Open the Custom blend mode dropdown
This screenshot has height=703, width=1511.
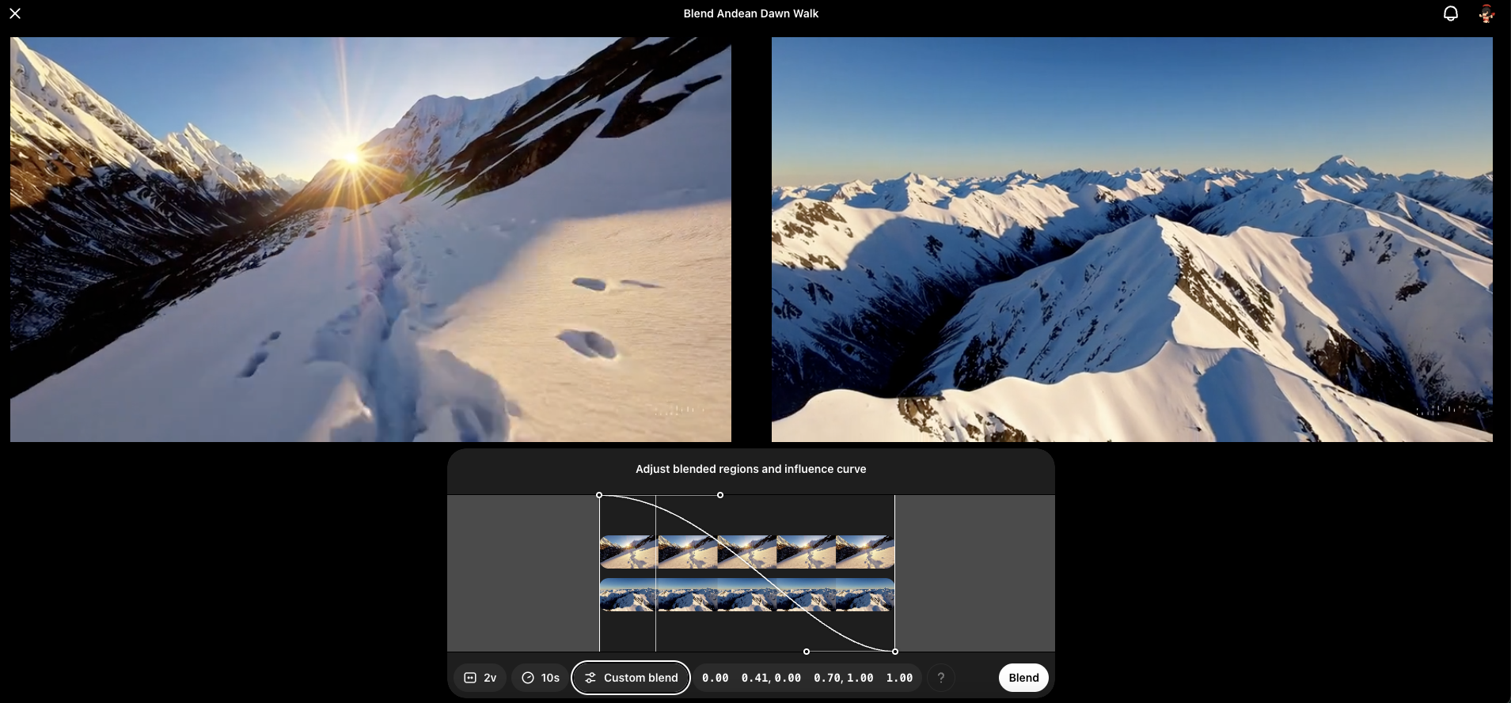click(x=631, y=678)
